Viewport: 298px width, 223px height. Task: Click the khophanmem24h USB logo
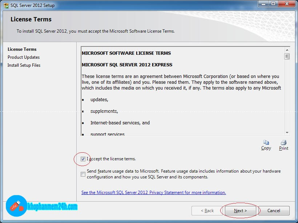click(x=17, y=206)
